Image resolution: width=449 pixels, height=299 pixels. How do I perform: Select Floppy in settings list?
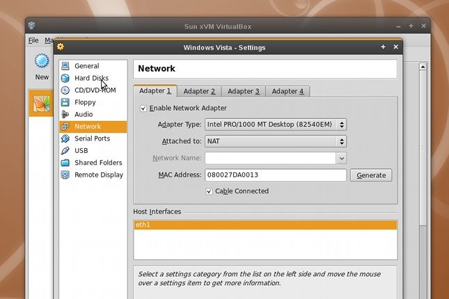point(93,102)
